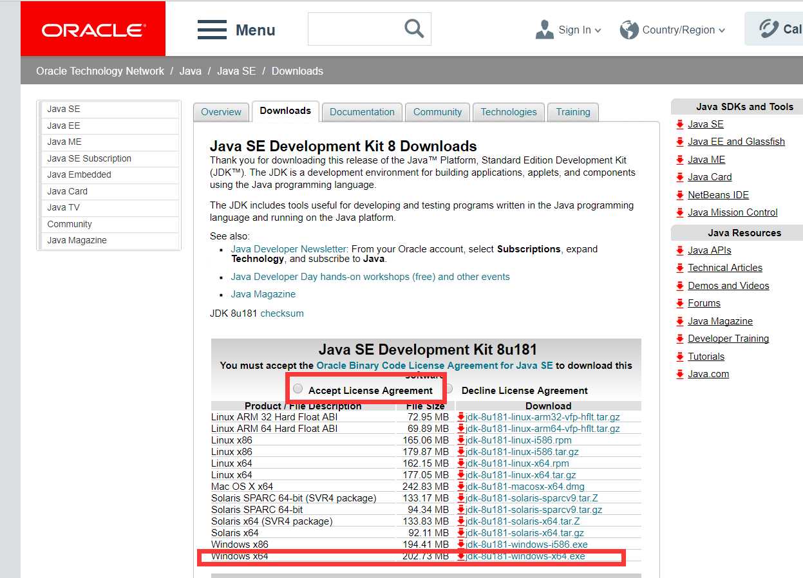Viewport: 803px width, 578px height.
Task: Click download arrow icon beside Tutorials
Action: coord(680,357)
